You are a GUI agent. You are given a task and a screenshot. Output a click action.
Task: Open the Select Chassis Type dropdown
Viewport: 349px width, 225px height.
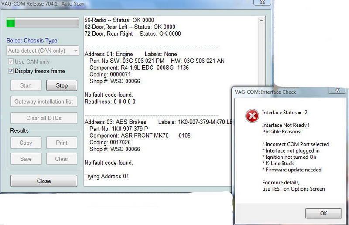point(43,51)
